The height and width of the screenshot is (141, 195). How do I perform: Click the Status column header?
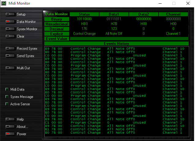pyautogui.click(x=84, y=14)
